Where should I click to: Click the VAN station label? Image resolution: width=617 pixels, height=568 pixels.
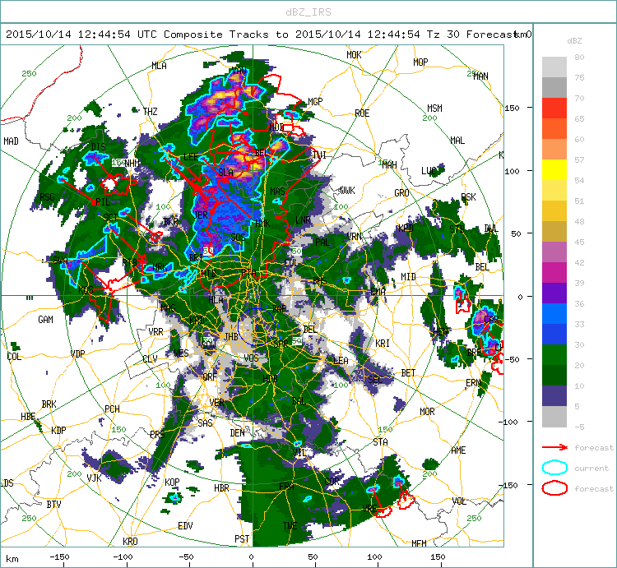(239, 71)
